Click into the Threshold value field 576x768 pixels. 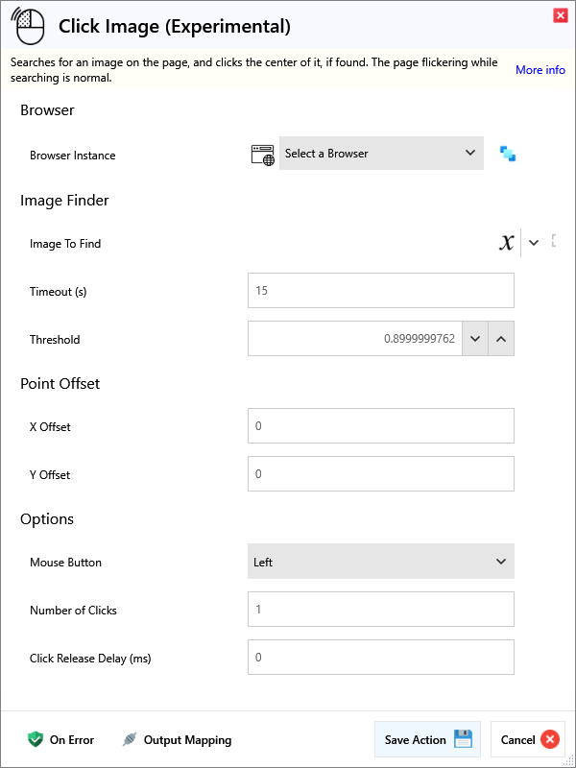click(x=355, y=339)
